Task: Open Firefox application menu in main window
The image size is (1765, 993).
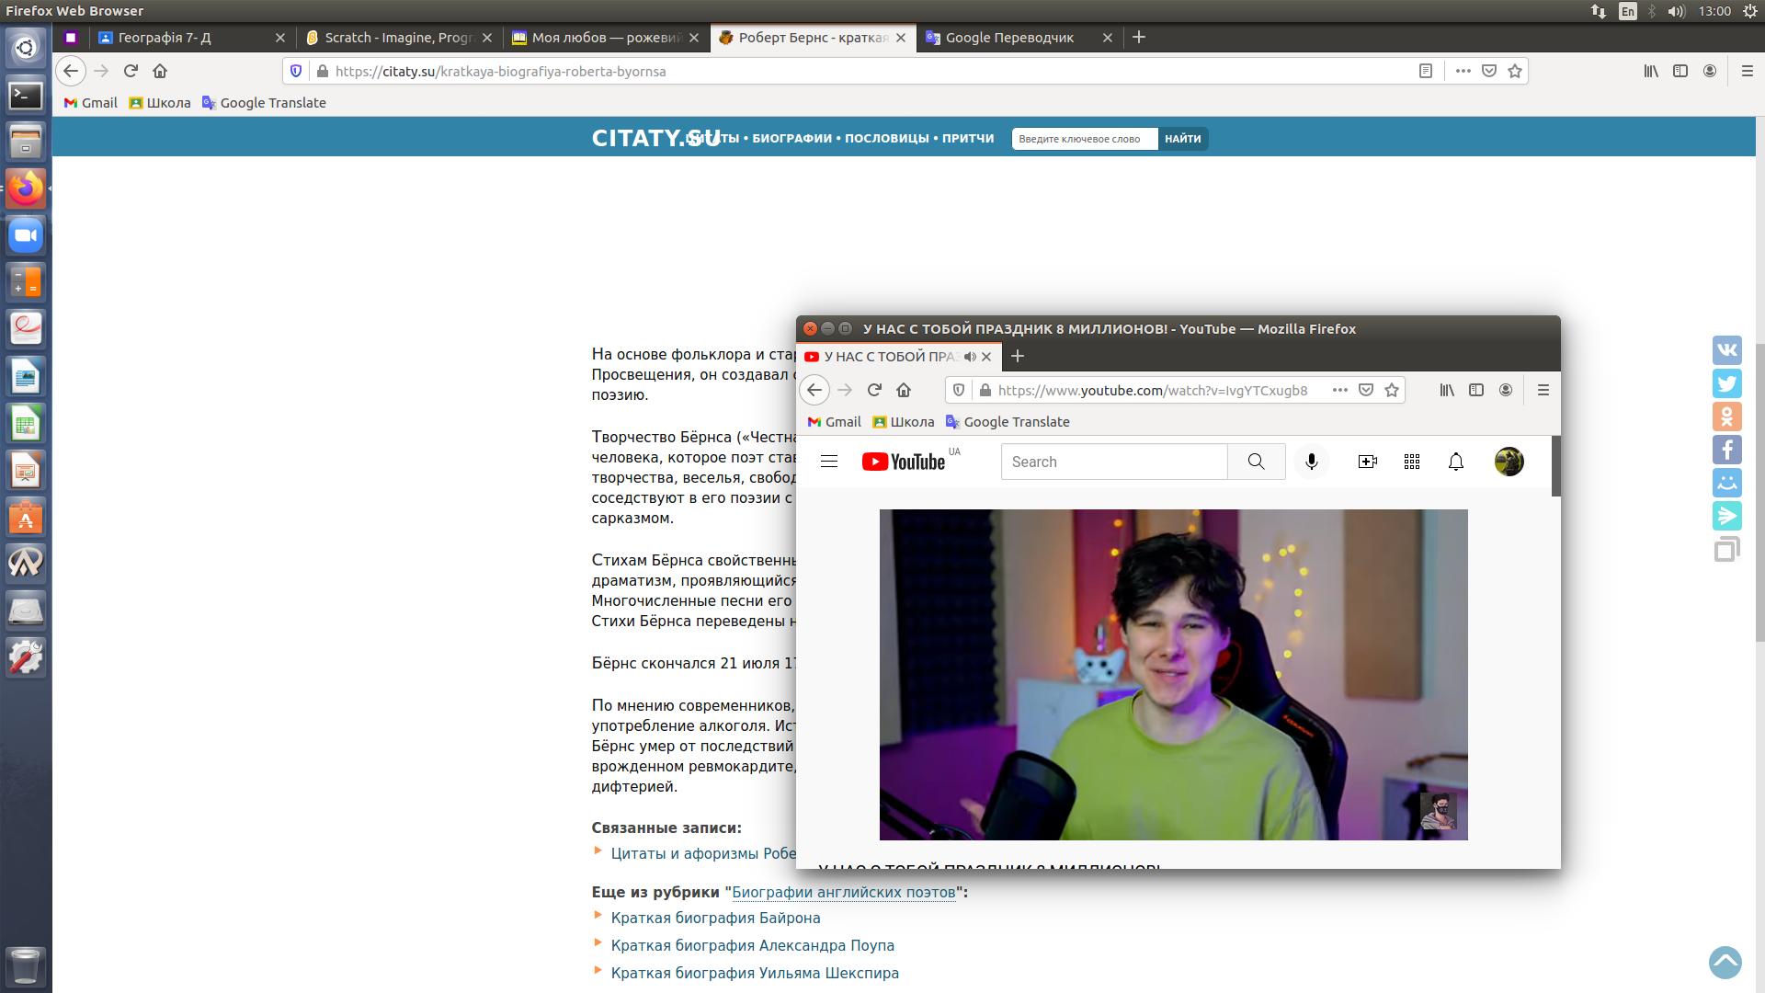Action: (x=1747, y=71)
